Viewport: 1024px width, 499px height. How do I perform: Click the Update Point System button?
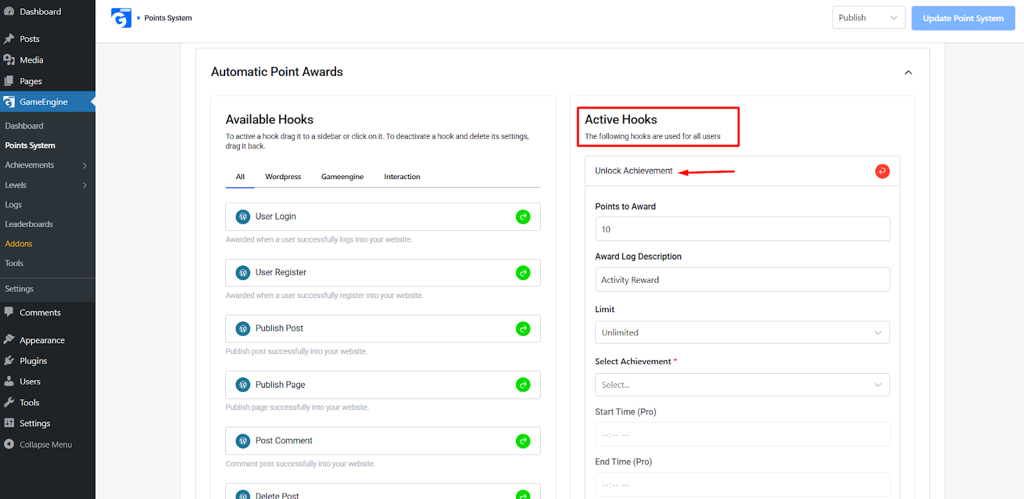pyautogui.click(x=963, y=18)
